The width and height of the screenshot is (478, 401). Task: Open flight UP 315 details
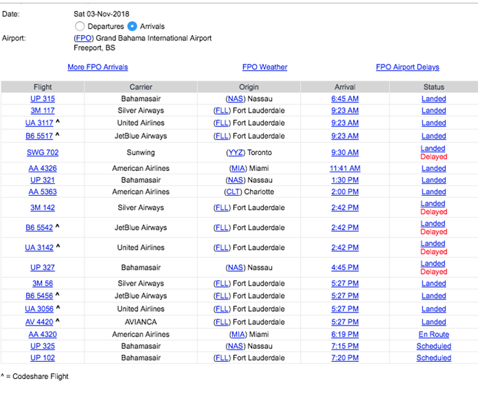point(43,99)
